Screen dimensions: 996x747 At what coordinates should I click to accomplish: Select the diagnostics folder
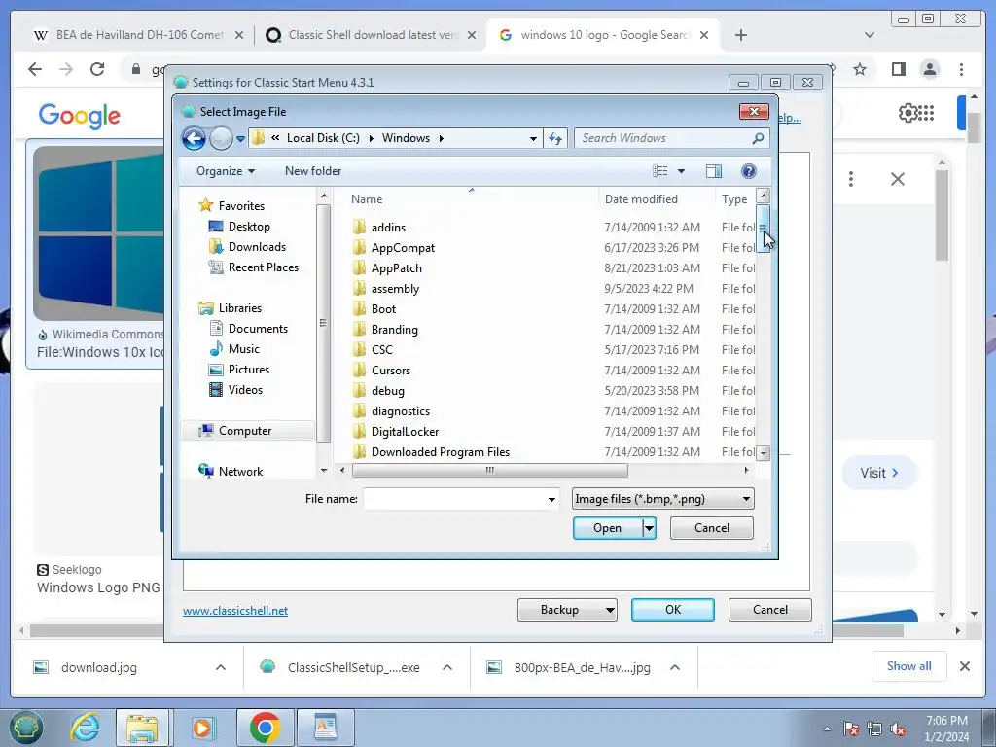click(400, 411)
